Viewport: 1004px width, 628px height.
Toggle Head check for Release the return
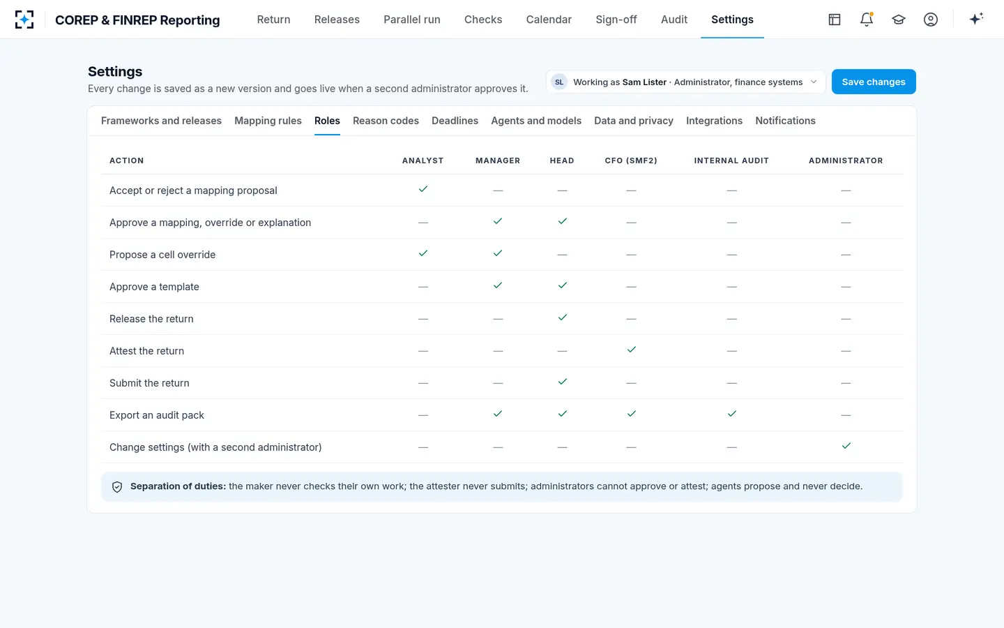[563, 317]
